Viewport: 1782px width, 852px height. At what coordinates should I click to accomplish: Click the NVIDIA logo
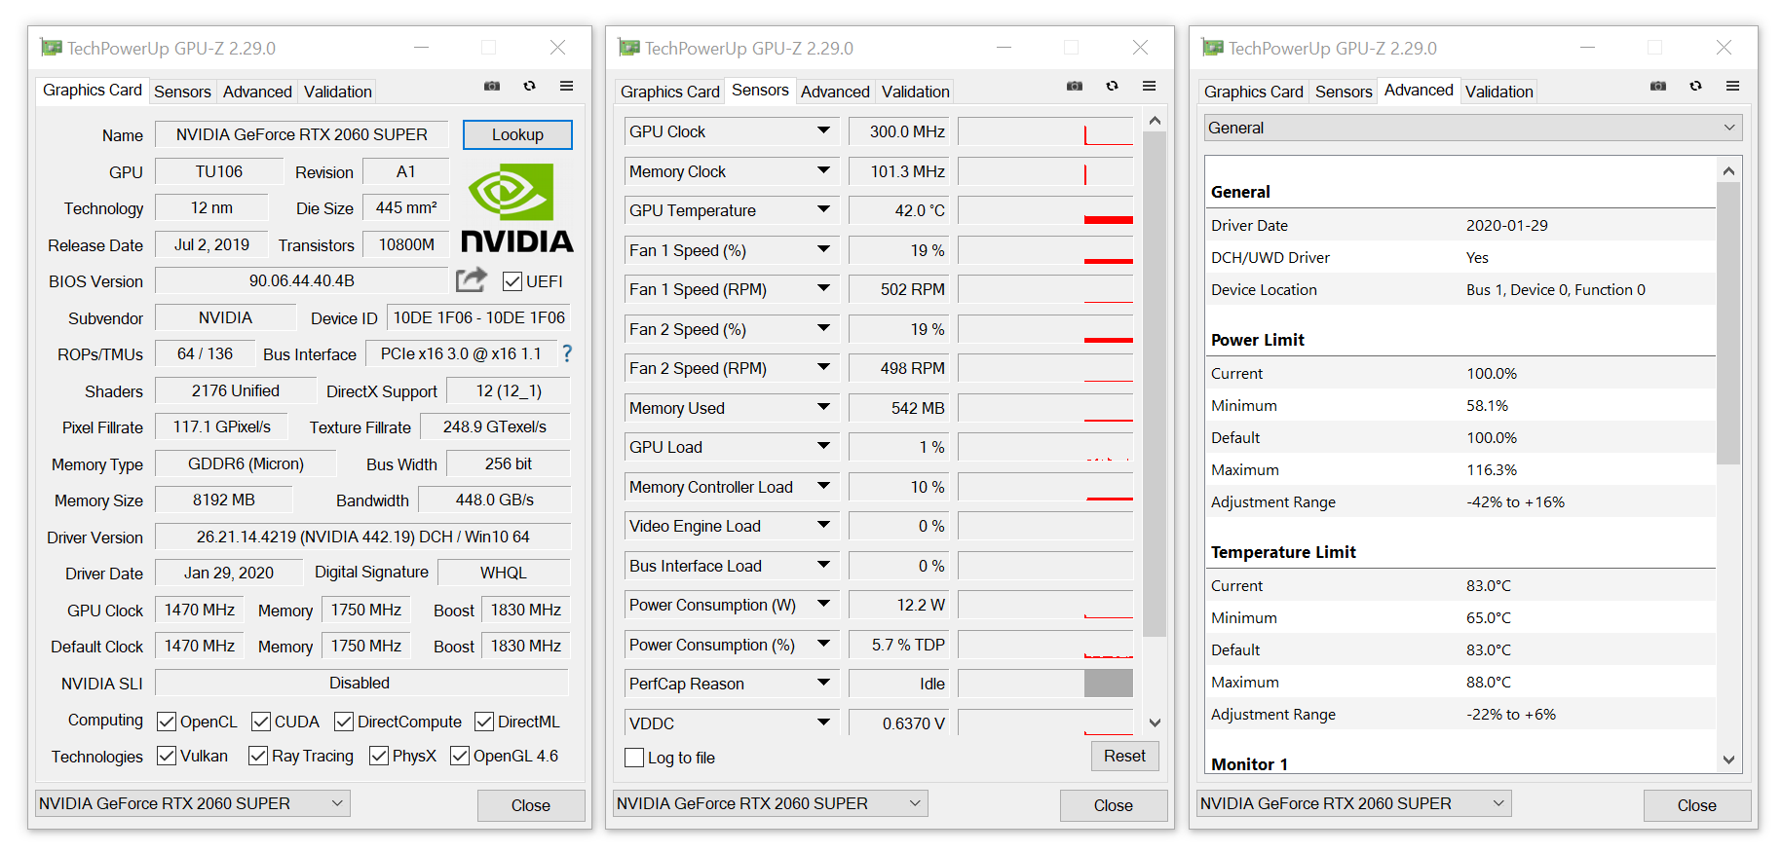point(517,208)
